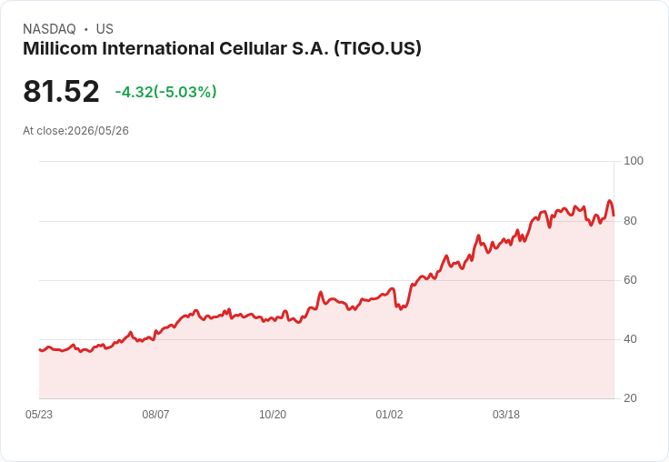Click the chart's final peak near the right edge

point(609,201)
